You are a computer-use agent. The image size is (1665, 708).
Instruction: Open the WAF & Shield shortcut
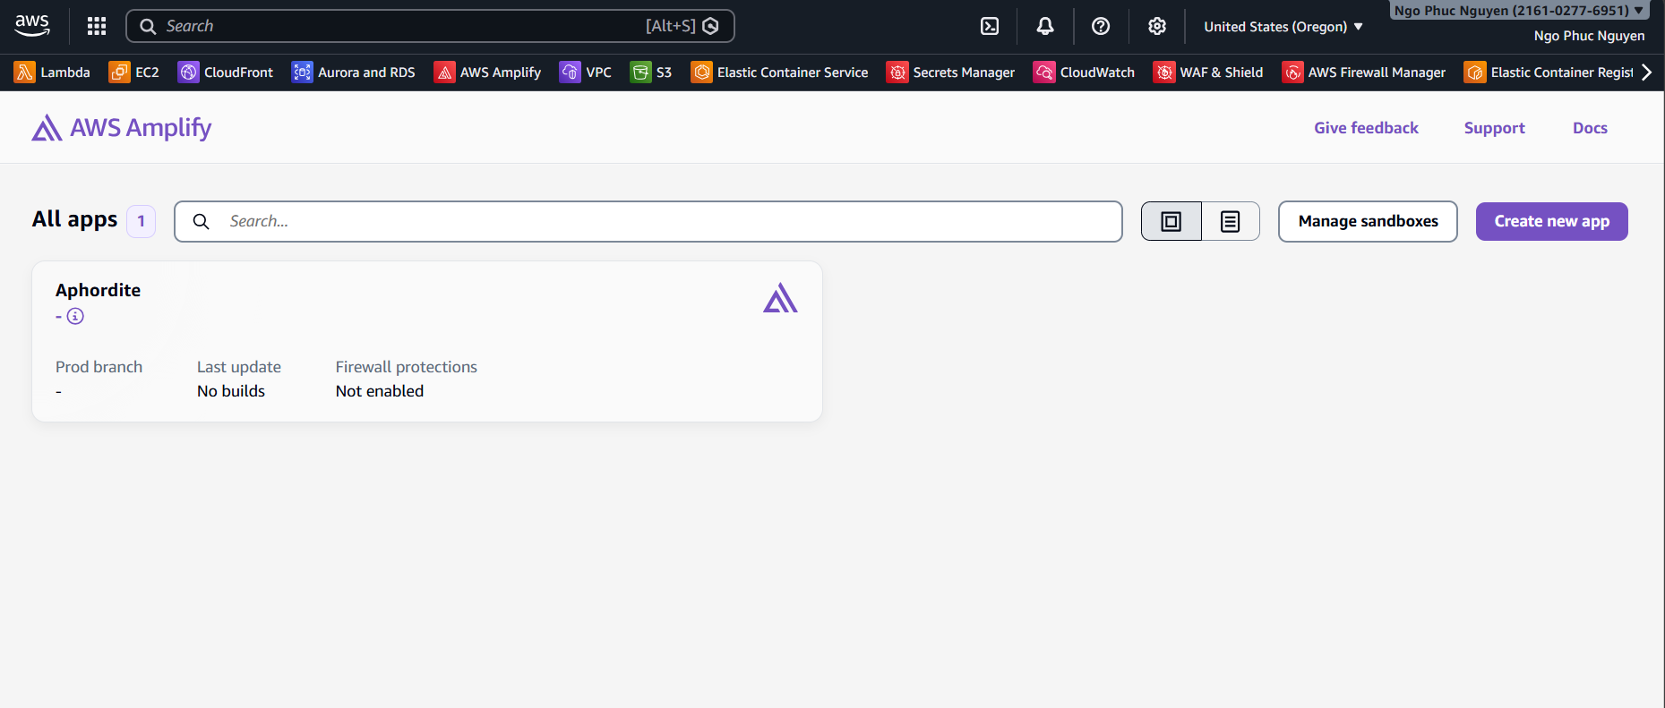pos(1208,73)
